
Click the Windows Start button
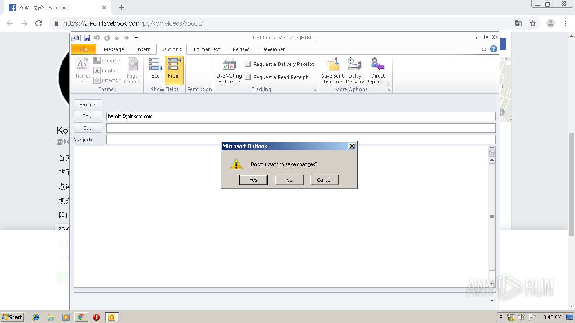pos(12,317)
